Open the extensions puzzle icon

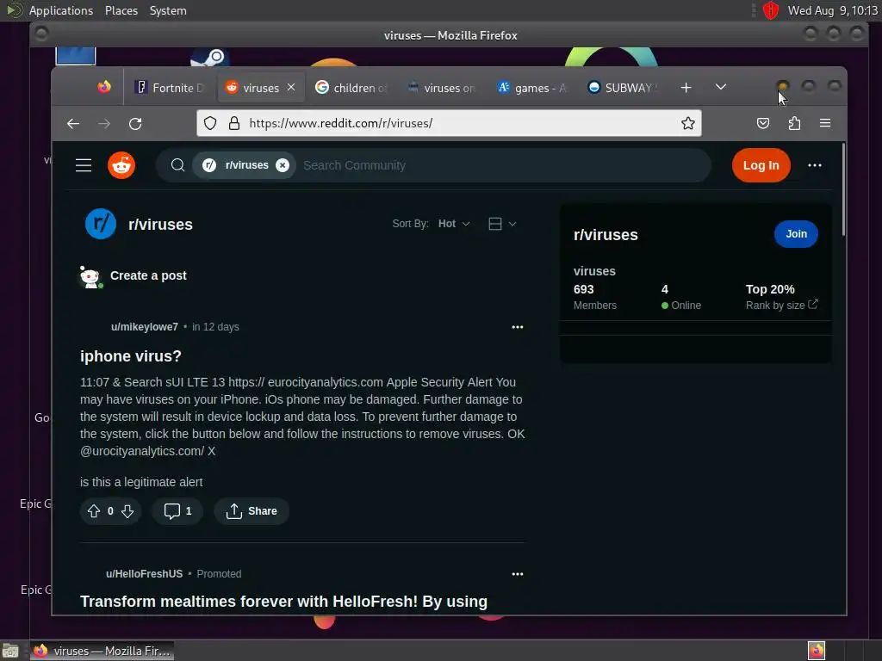click(794, 123)
